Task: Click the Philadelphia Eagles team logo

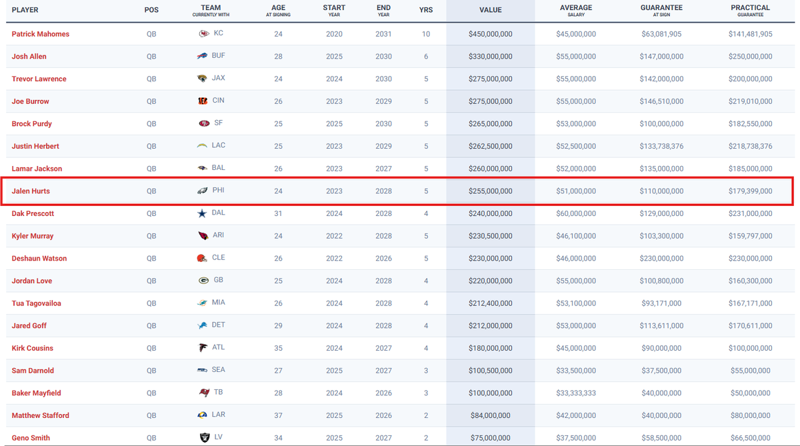Action: 202,191
